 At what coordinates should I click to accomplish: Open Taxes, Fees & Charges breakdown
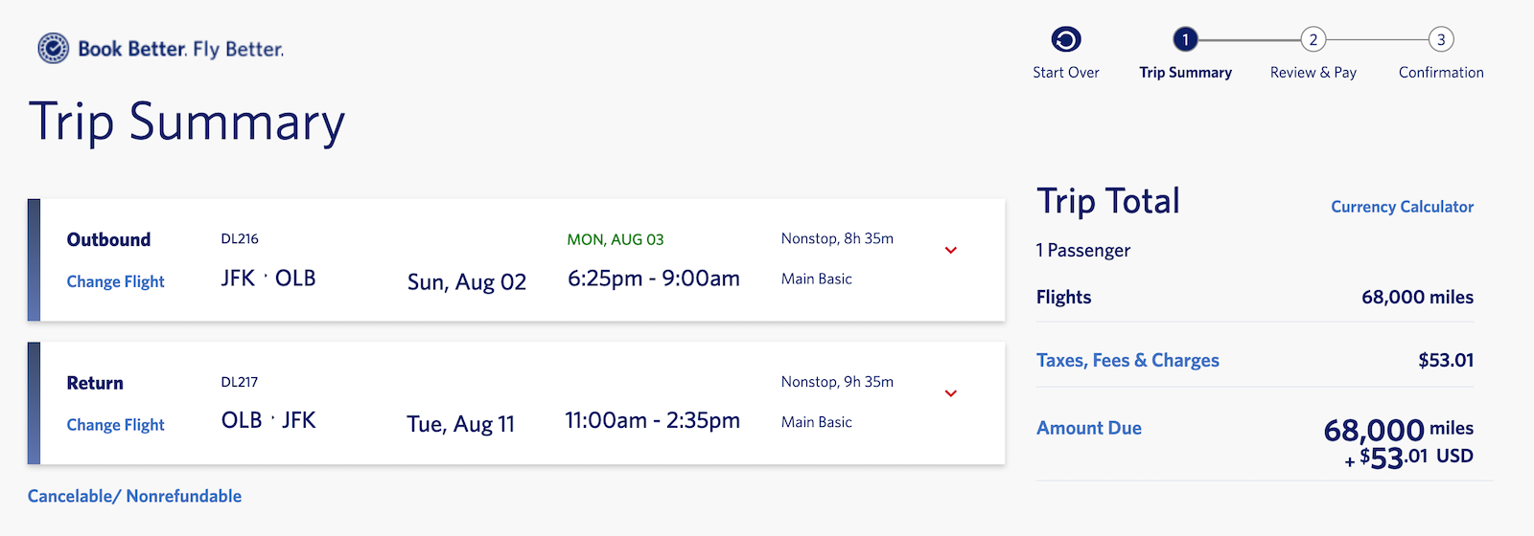[x=1127, y=361]
